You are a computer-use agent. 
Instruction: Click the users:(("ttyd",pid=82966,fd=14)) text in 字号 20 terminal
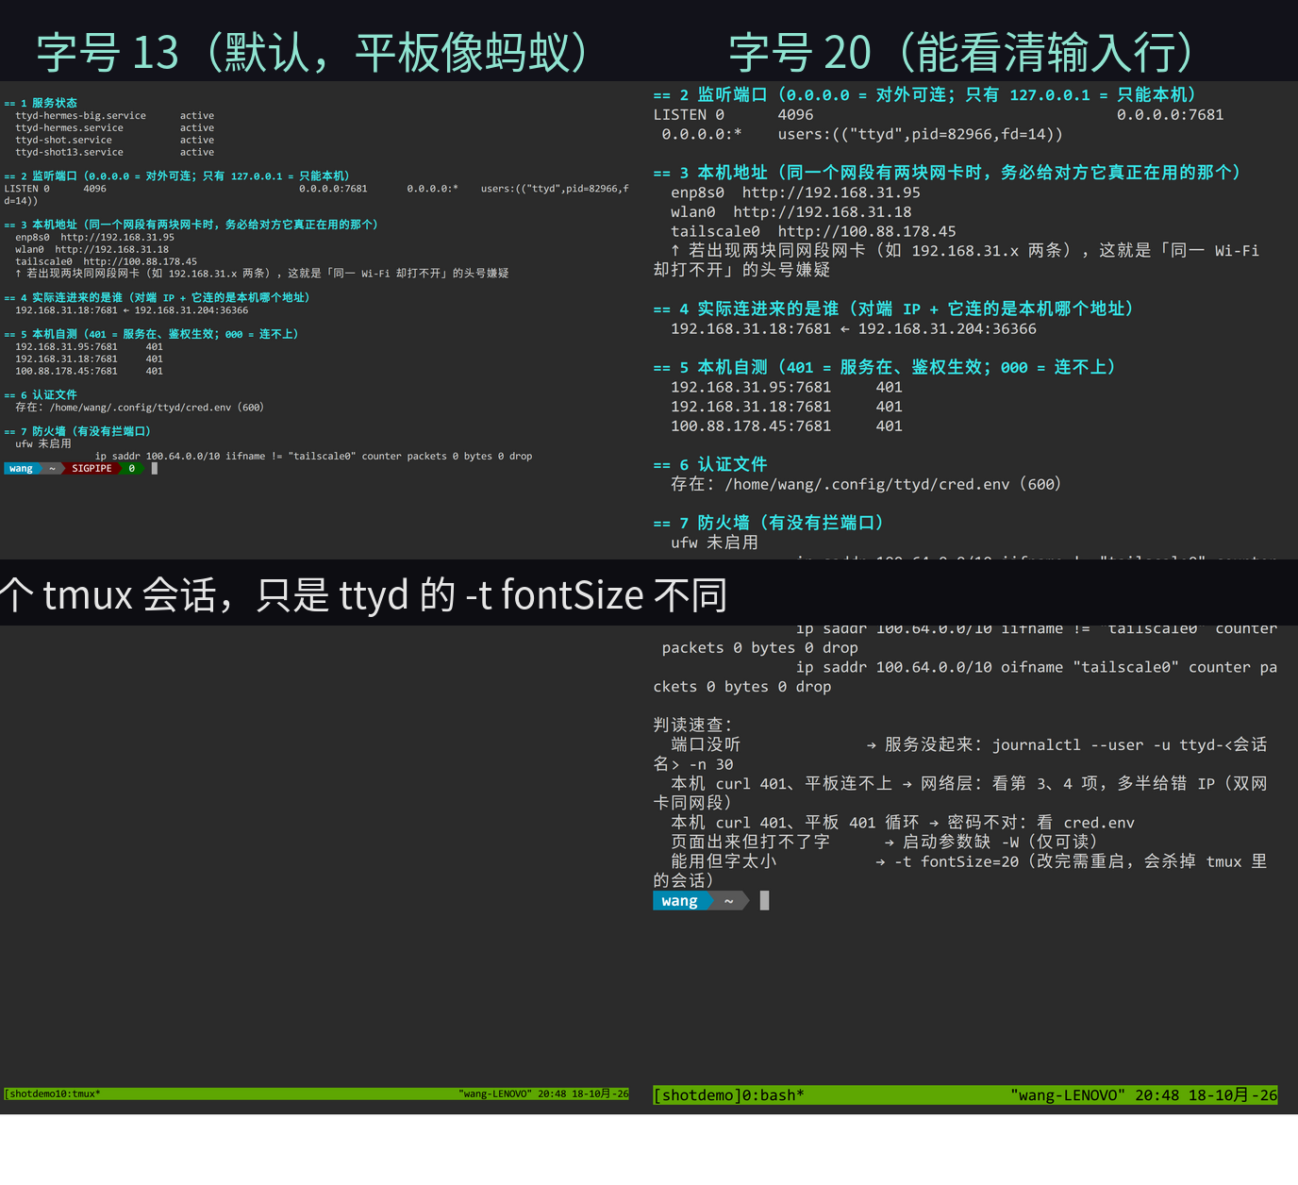point(920,134)
